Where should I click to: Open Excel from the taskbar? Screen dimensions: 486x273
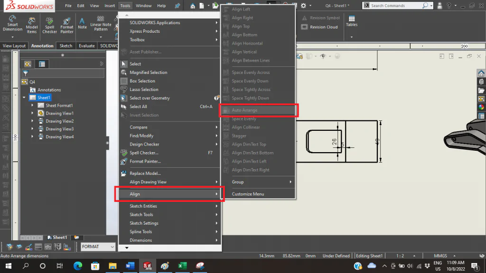click(x=182, y=266)
